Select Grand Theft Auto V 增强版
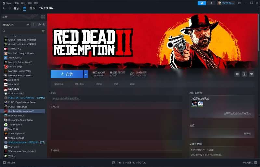 coord(23,44)
